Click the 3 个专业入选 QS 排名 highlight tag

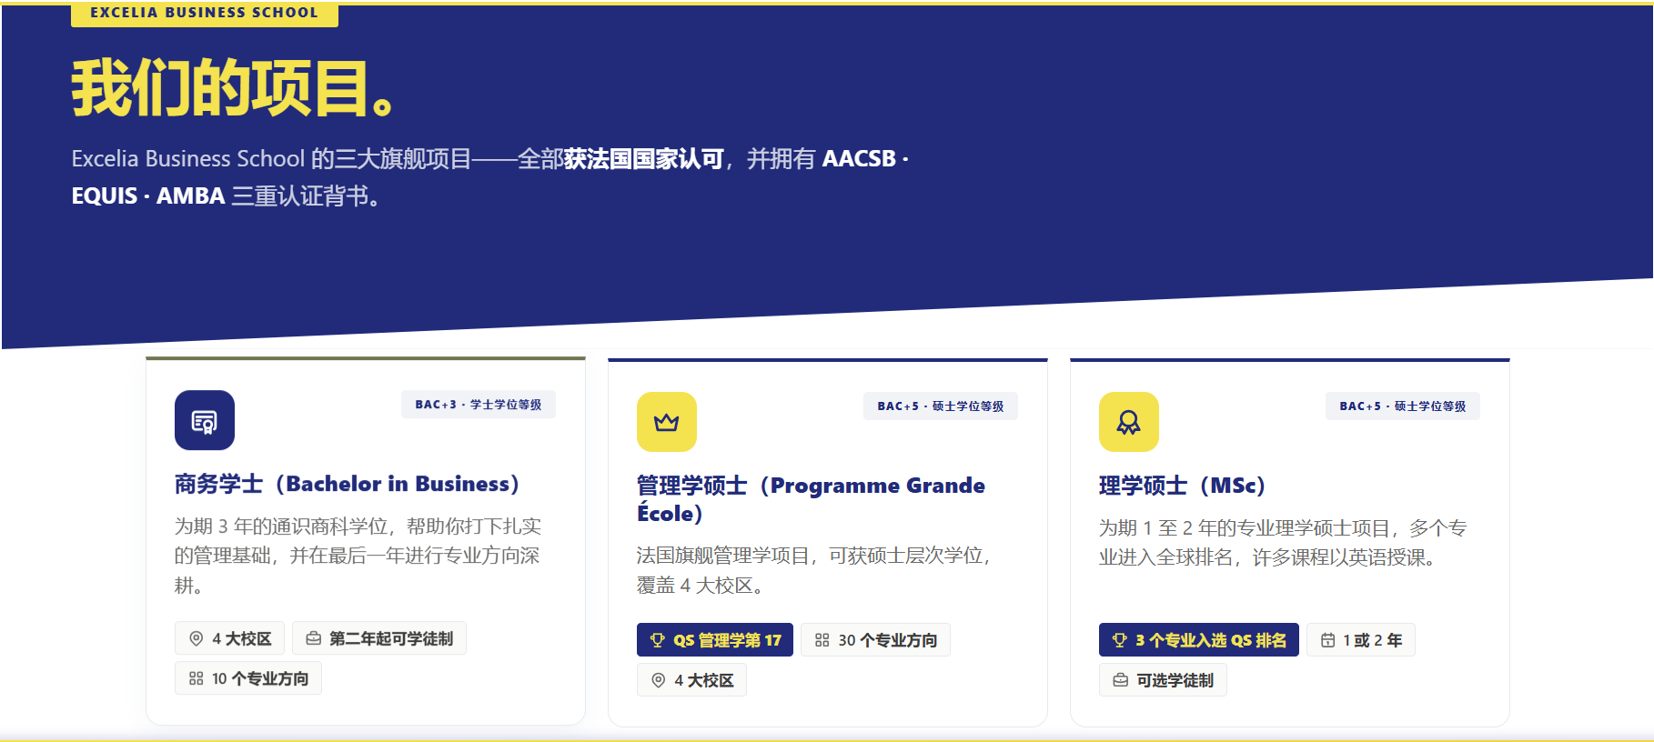(x=1199, y=640)
